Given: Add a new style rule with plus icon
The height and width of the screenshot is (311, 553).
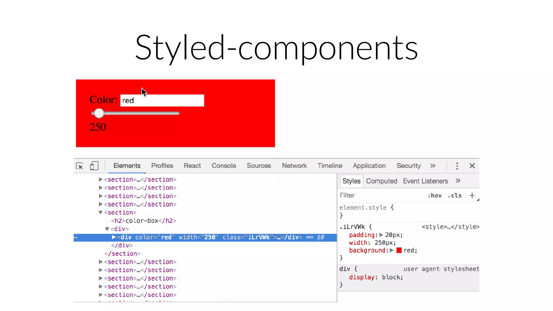Looking at the screenshot, I should [x=472, y=195].
